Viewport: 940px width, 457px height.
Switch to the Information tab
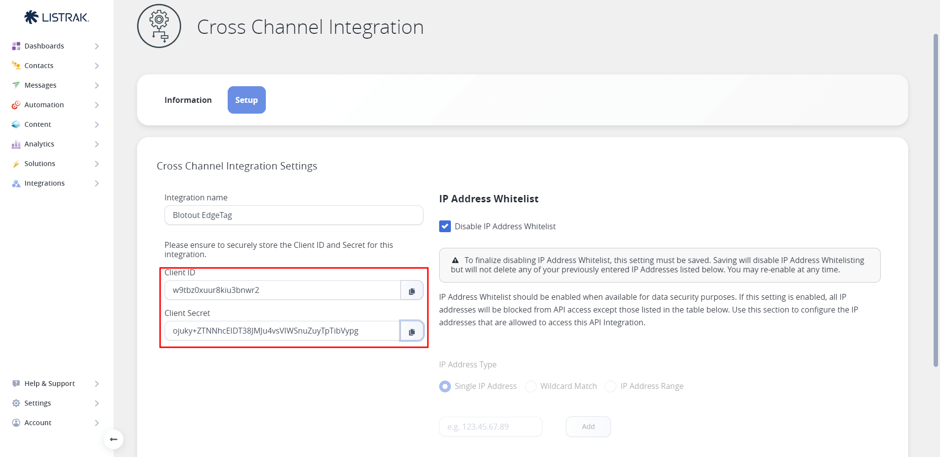[188, 100]
